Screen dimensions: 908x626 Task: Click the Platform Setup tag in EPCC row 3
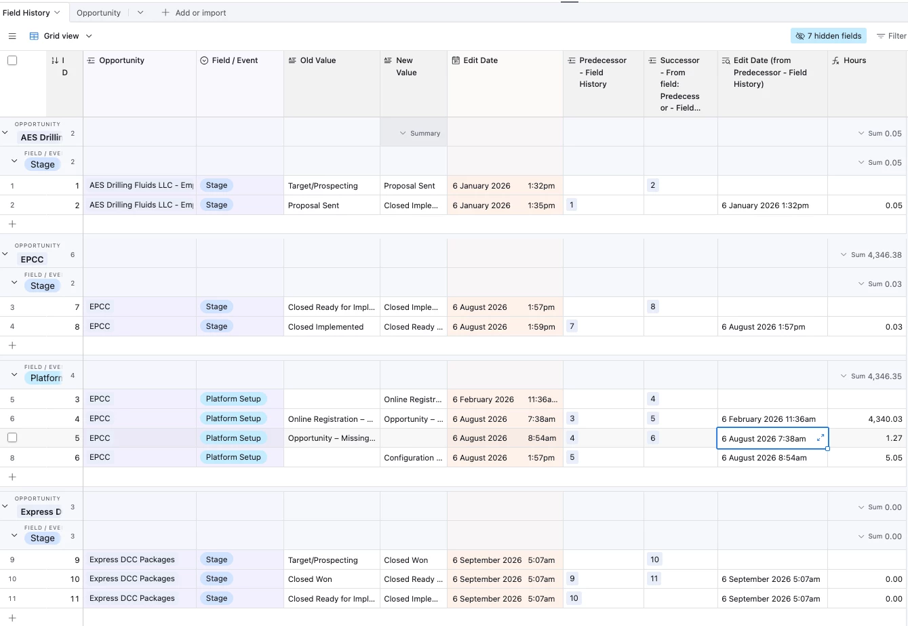pos(233,399)
